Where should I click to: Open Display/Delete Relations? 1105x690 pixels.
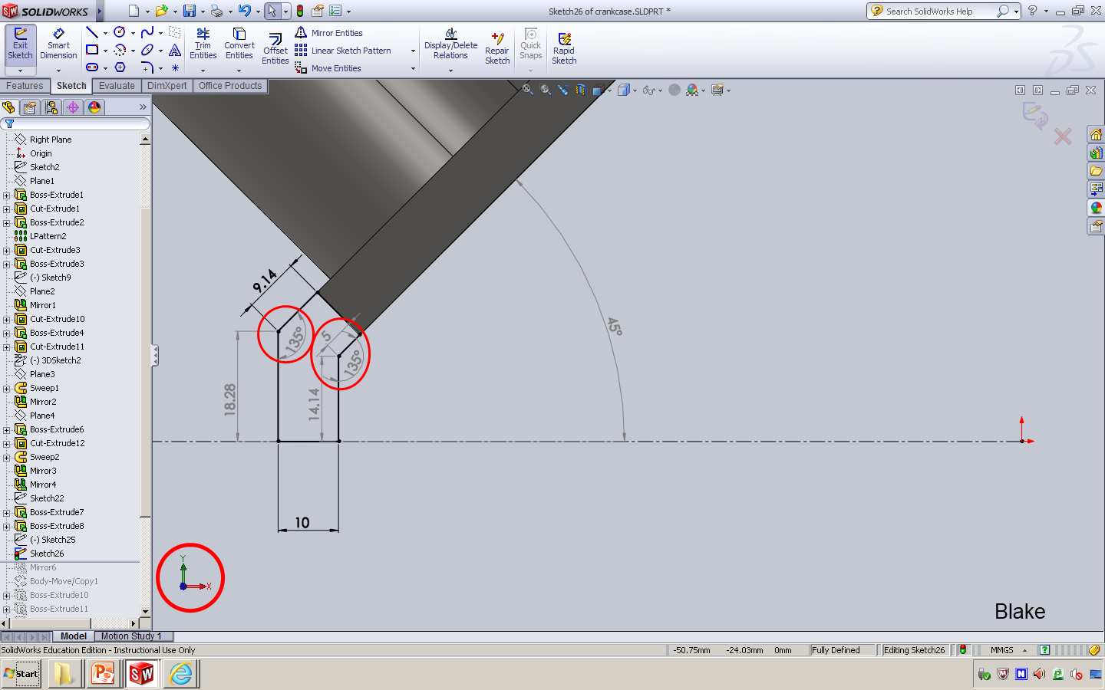pyautogui.click(x=451, y=44)
